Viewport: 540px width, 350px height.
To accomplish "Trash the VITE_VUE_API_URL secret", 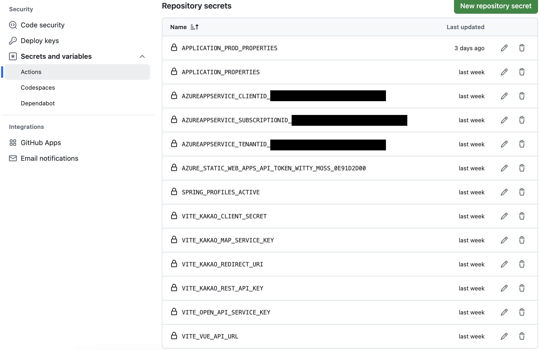I will (x=522, y=336).
